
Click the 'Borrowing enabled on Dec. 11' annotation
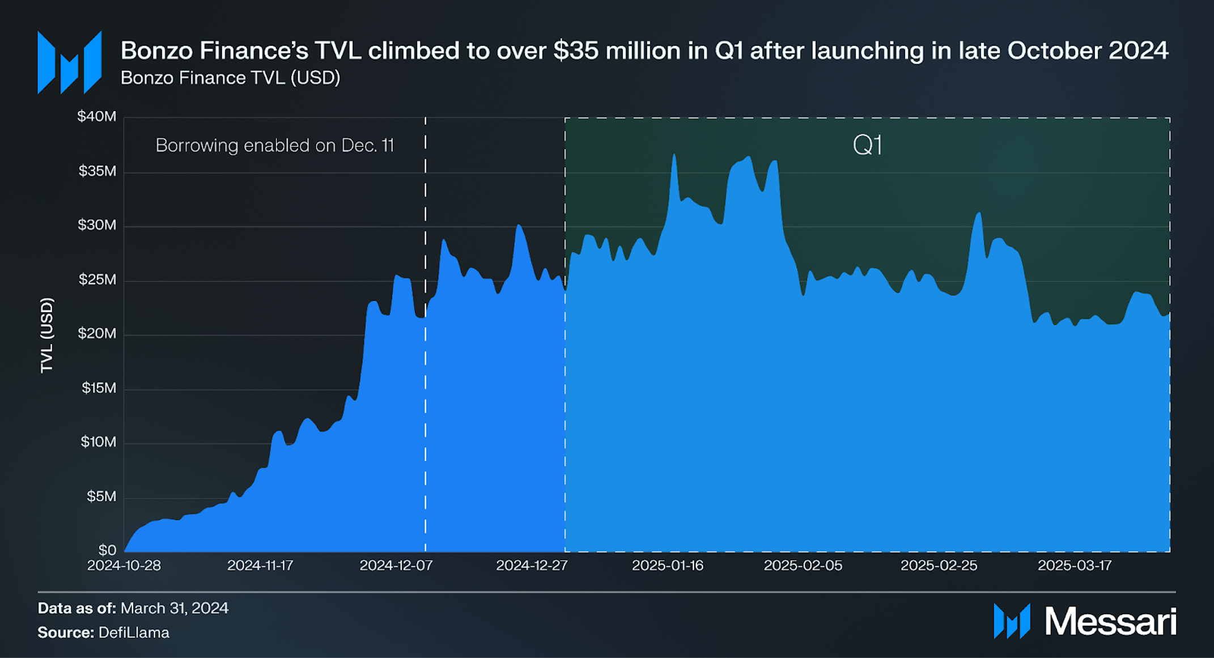(x=275, y=146)
